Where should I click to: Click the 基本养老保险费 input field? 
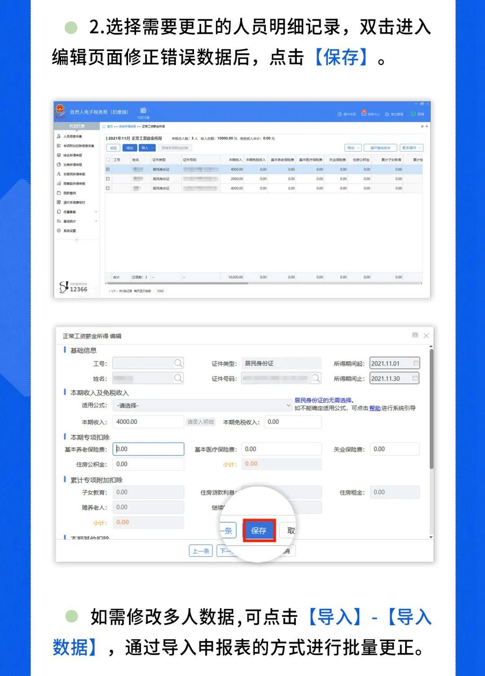point(149,449)
